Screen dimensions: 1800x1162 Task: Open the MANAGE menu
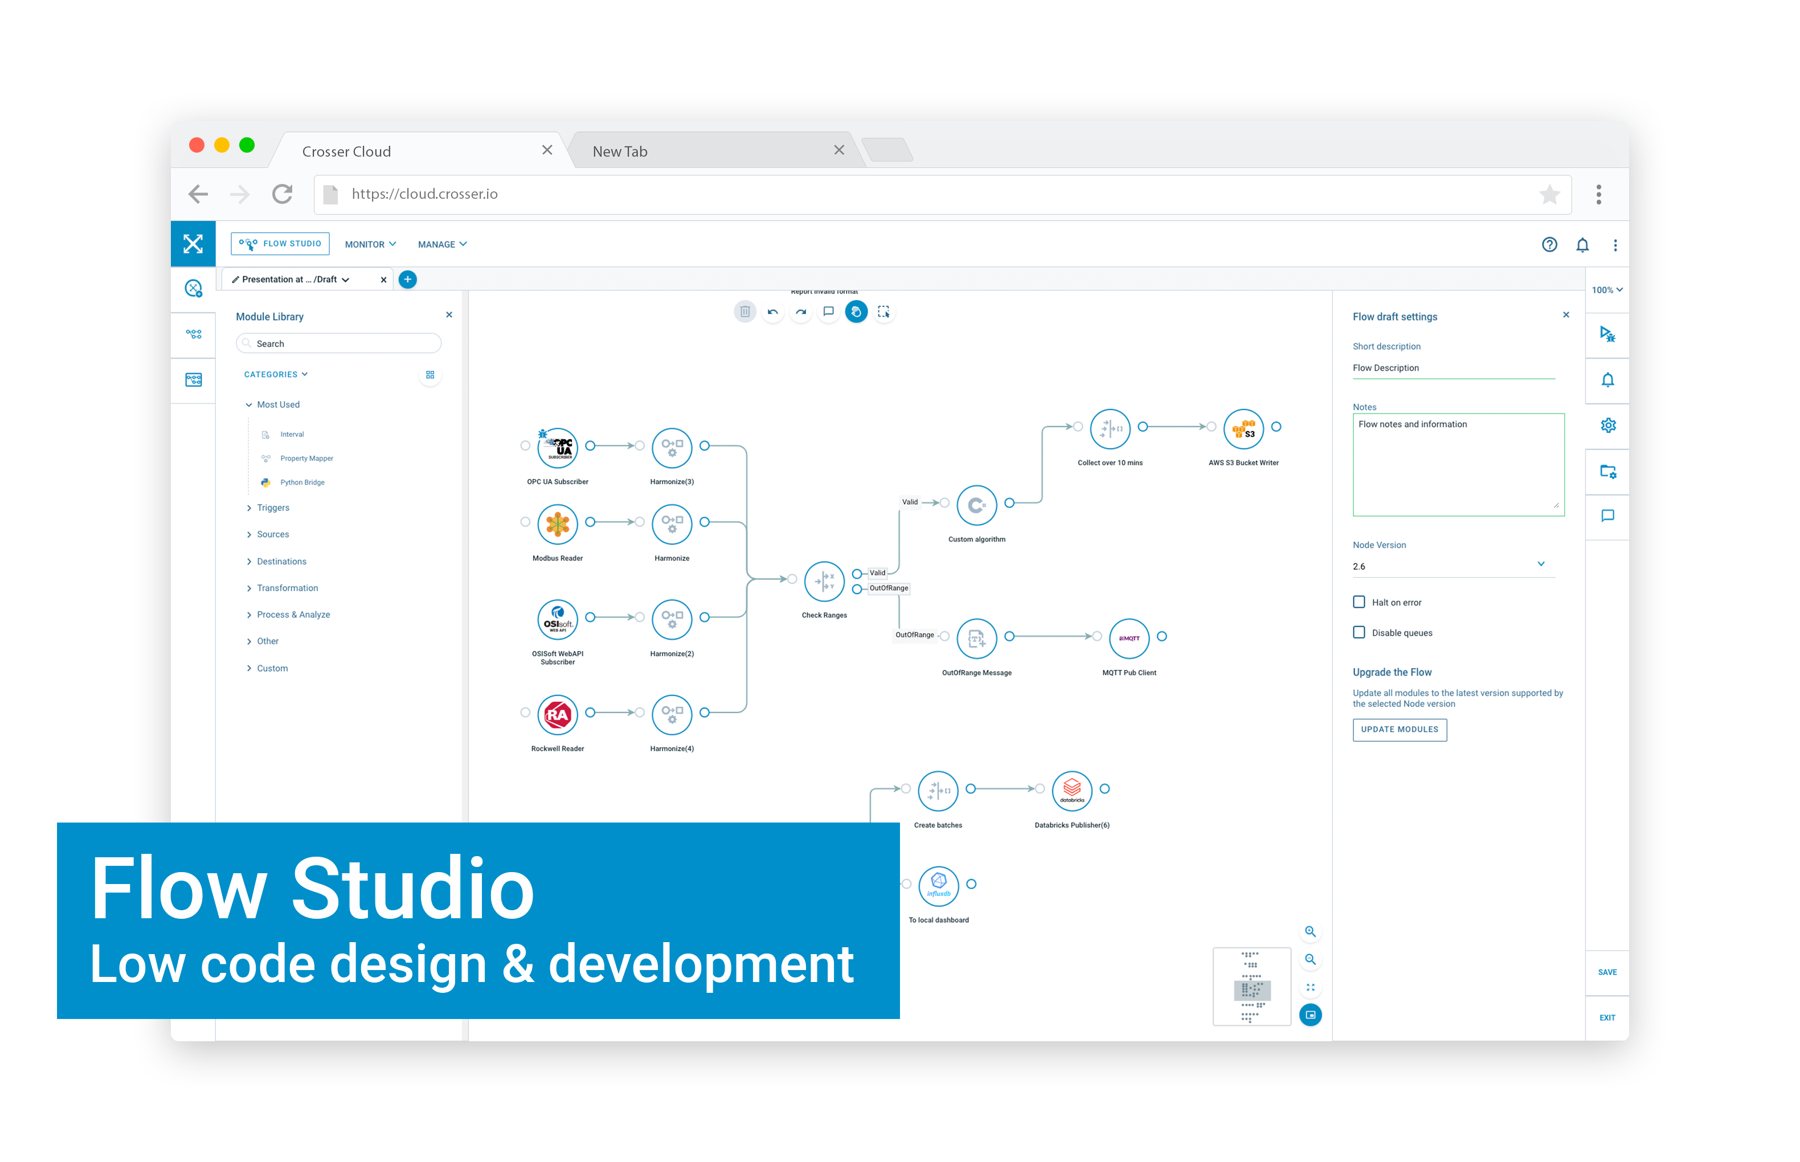(x=441, y=244)
